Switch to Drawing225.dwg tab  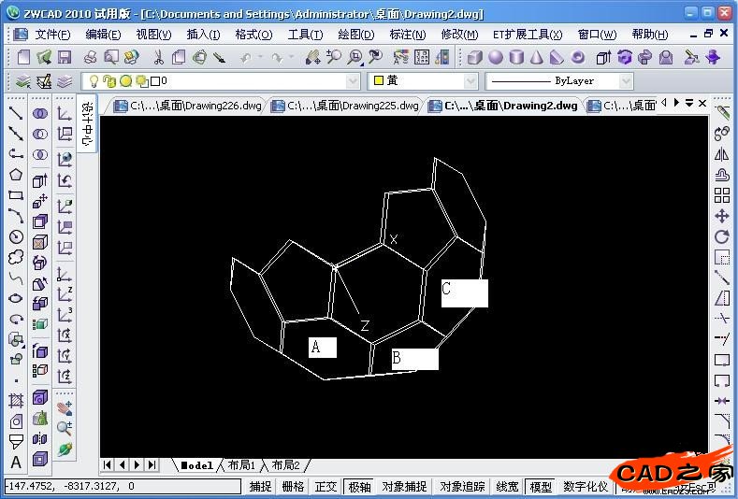345,106
